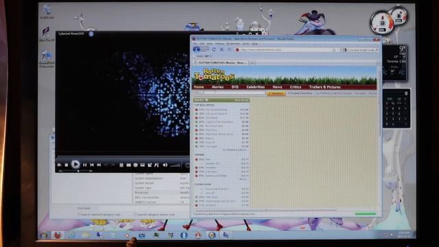Pause playback in the PowerDVD player
This screenshot has width=439, height=247.
(x=84, y=165)
